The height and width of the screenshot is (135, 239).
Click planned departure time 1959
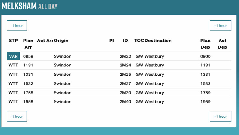pos(205,102)
